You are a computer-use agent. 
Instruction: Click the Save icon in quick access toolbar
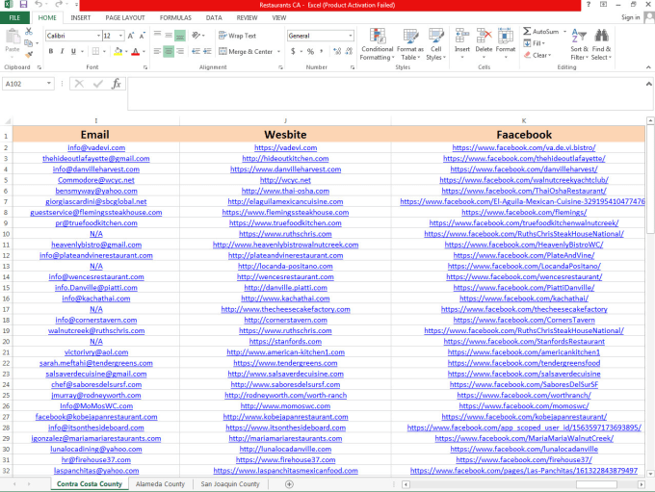pos(23,5)
